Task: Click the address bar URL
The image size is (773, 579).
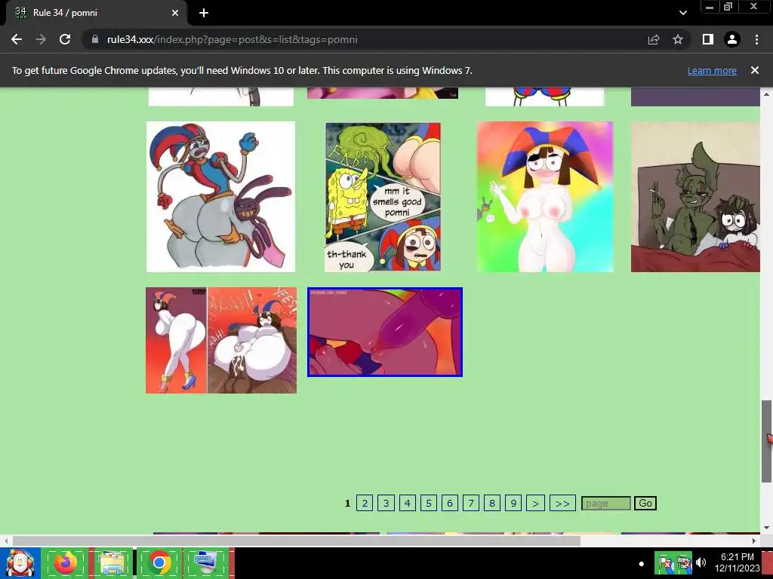Action: pos(233,39)
